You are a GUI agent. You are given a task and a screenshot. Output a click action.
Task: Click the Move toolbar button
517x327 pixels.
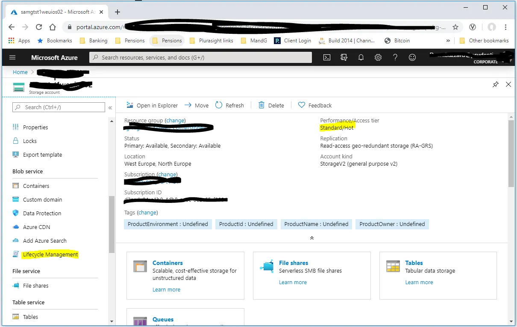point(197,105)
